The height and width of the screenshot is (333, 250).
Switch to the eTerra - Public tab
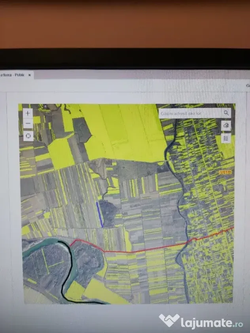coord(13,75)
